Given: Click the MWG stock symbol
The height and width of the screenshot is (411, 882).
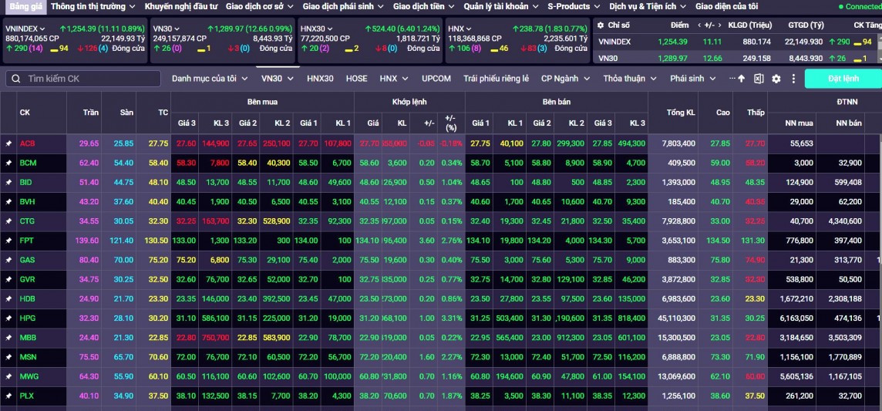Looking at the screenshot, I should (x=28, y=376).
